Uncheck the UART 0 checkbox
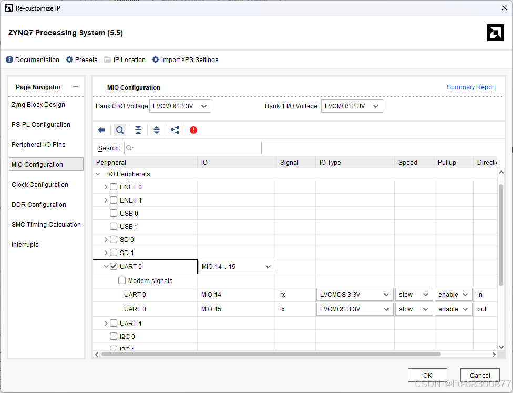Screen dimensions: 513x393 114,266
